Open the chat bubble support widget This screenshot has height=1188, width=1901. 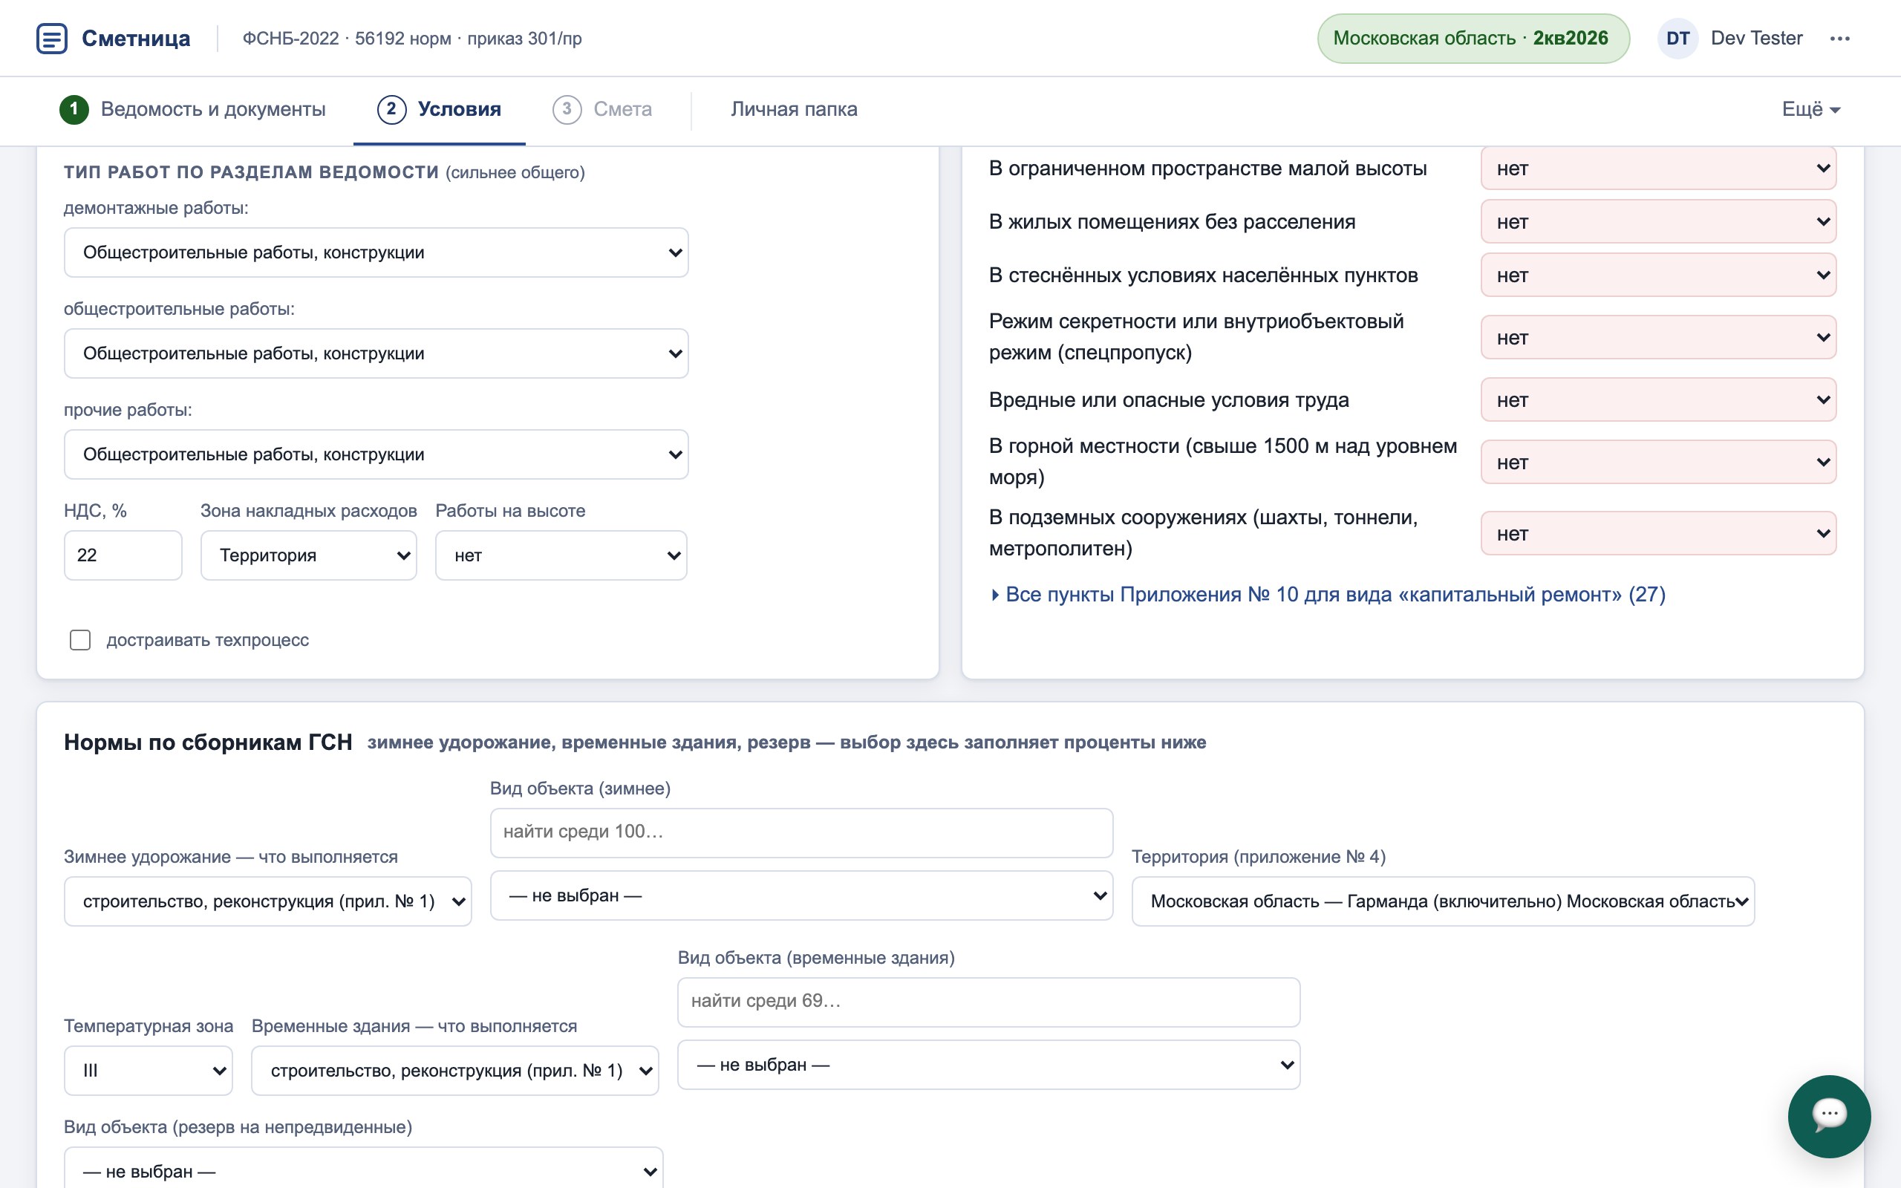[1830, 1116]
